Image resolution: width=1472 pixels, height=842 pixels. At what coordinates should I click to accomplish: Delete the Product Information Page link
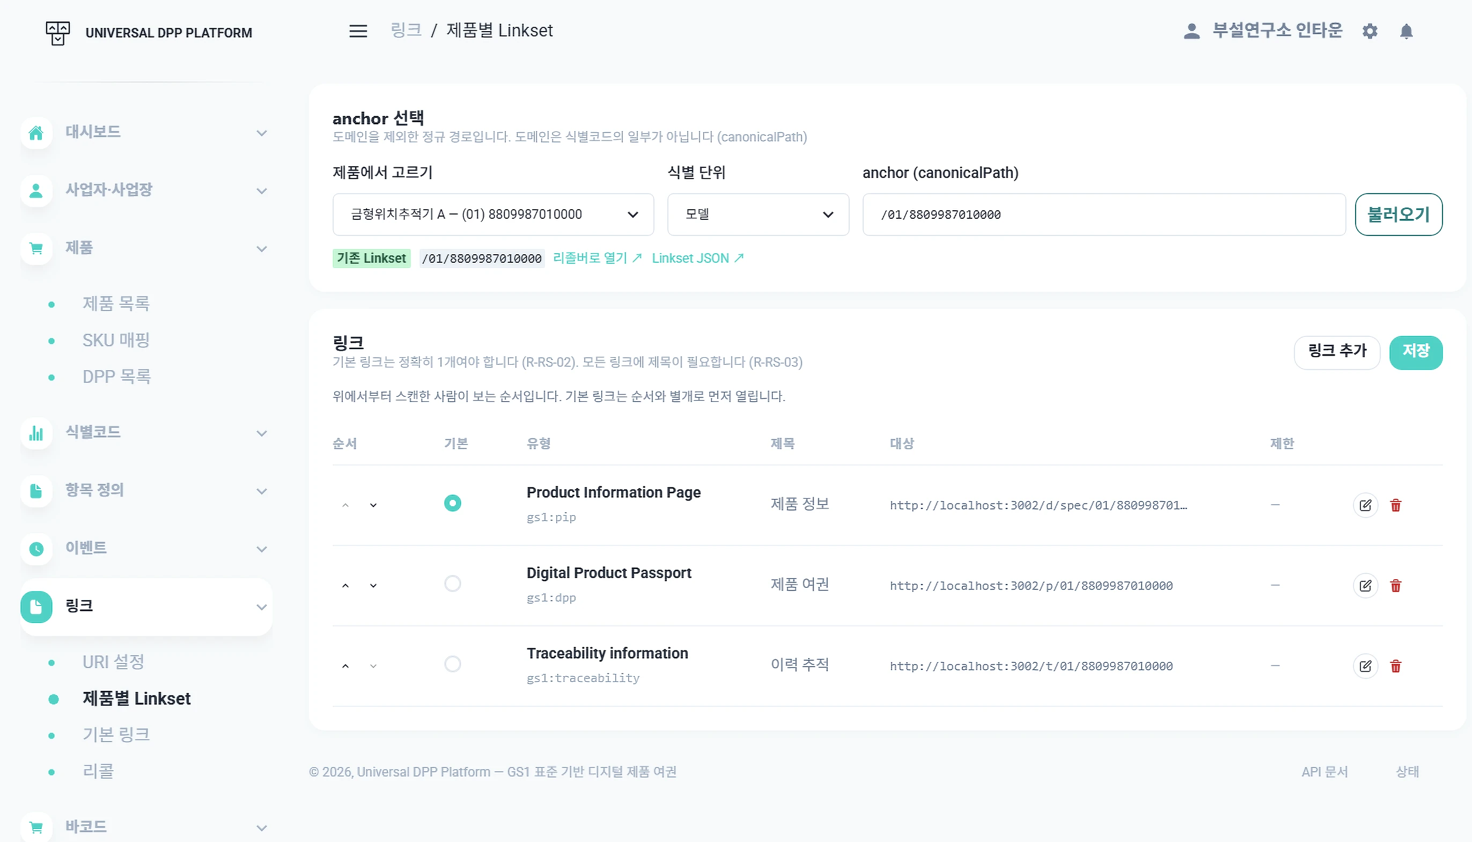click(x=1395, y=505)
